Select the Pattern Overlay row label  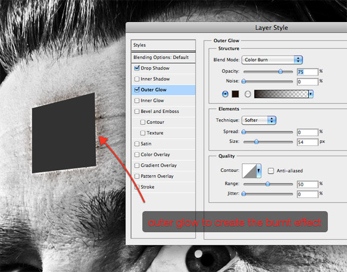point(157,176)
